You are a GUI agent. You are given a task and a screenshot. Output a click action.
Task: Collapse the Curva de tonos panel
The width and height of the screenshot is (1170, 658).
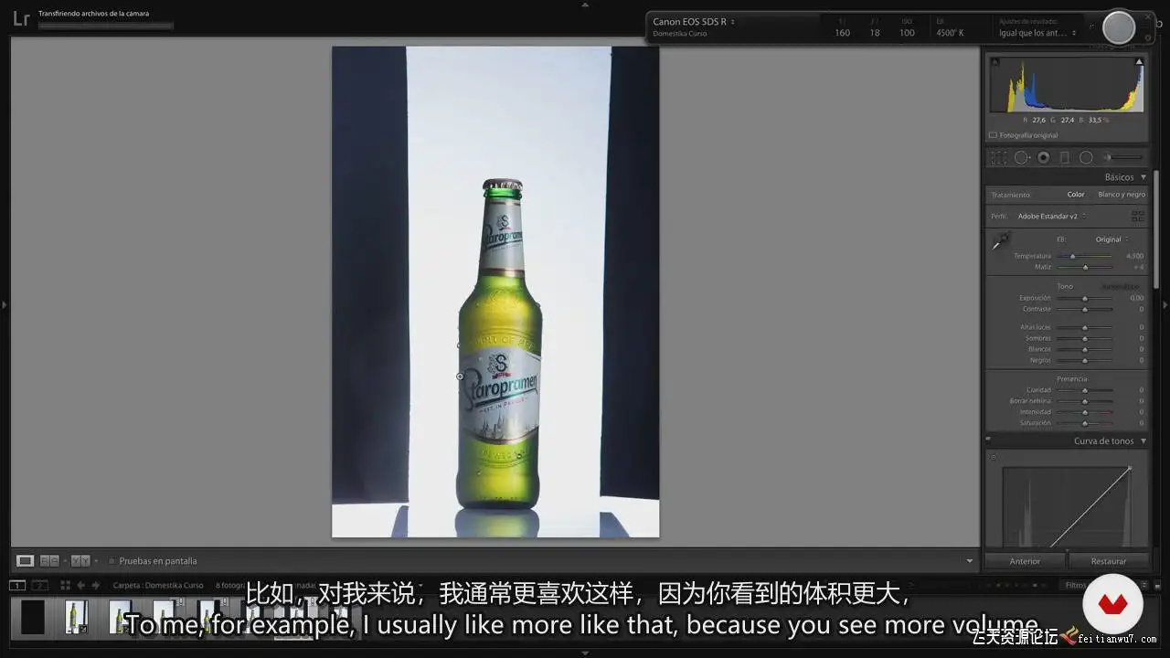1143,440
